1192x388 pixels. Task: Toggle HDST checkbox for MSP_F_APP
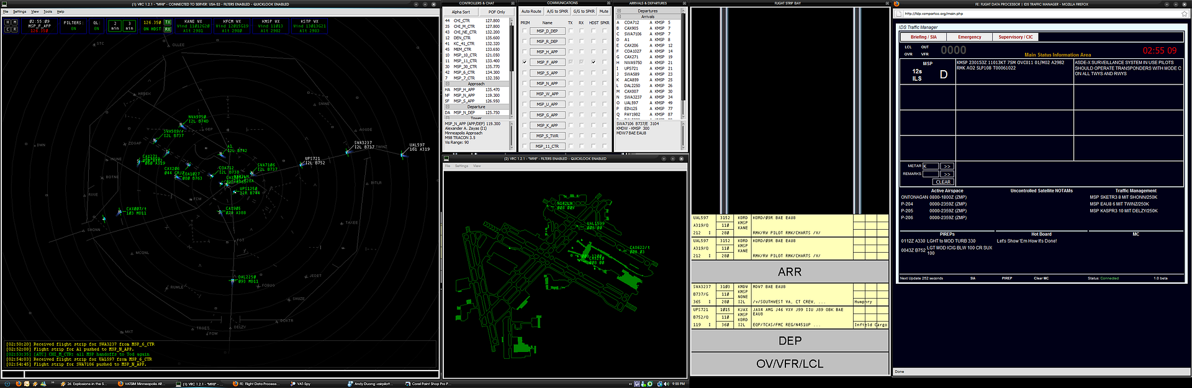click(594, 62)
